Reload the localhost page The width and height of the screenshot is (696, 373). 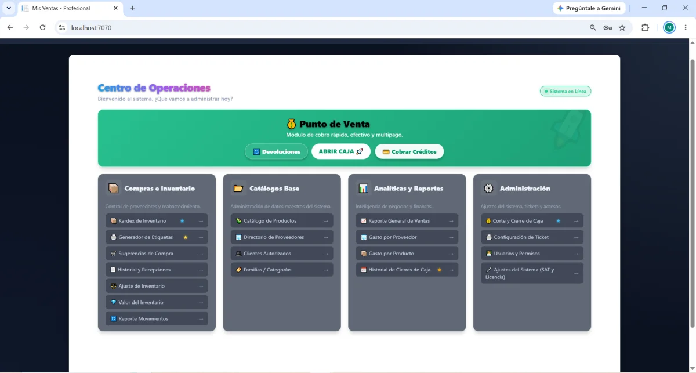point(42,27)
